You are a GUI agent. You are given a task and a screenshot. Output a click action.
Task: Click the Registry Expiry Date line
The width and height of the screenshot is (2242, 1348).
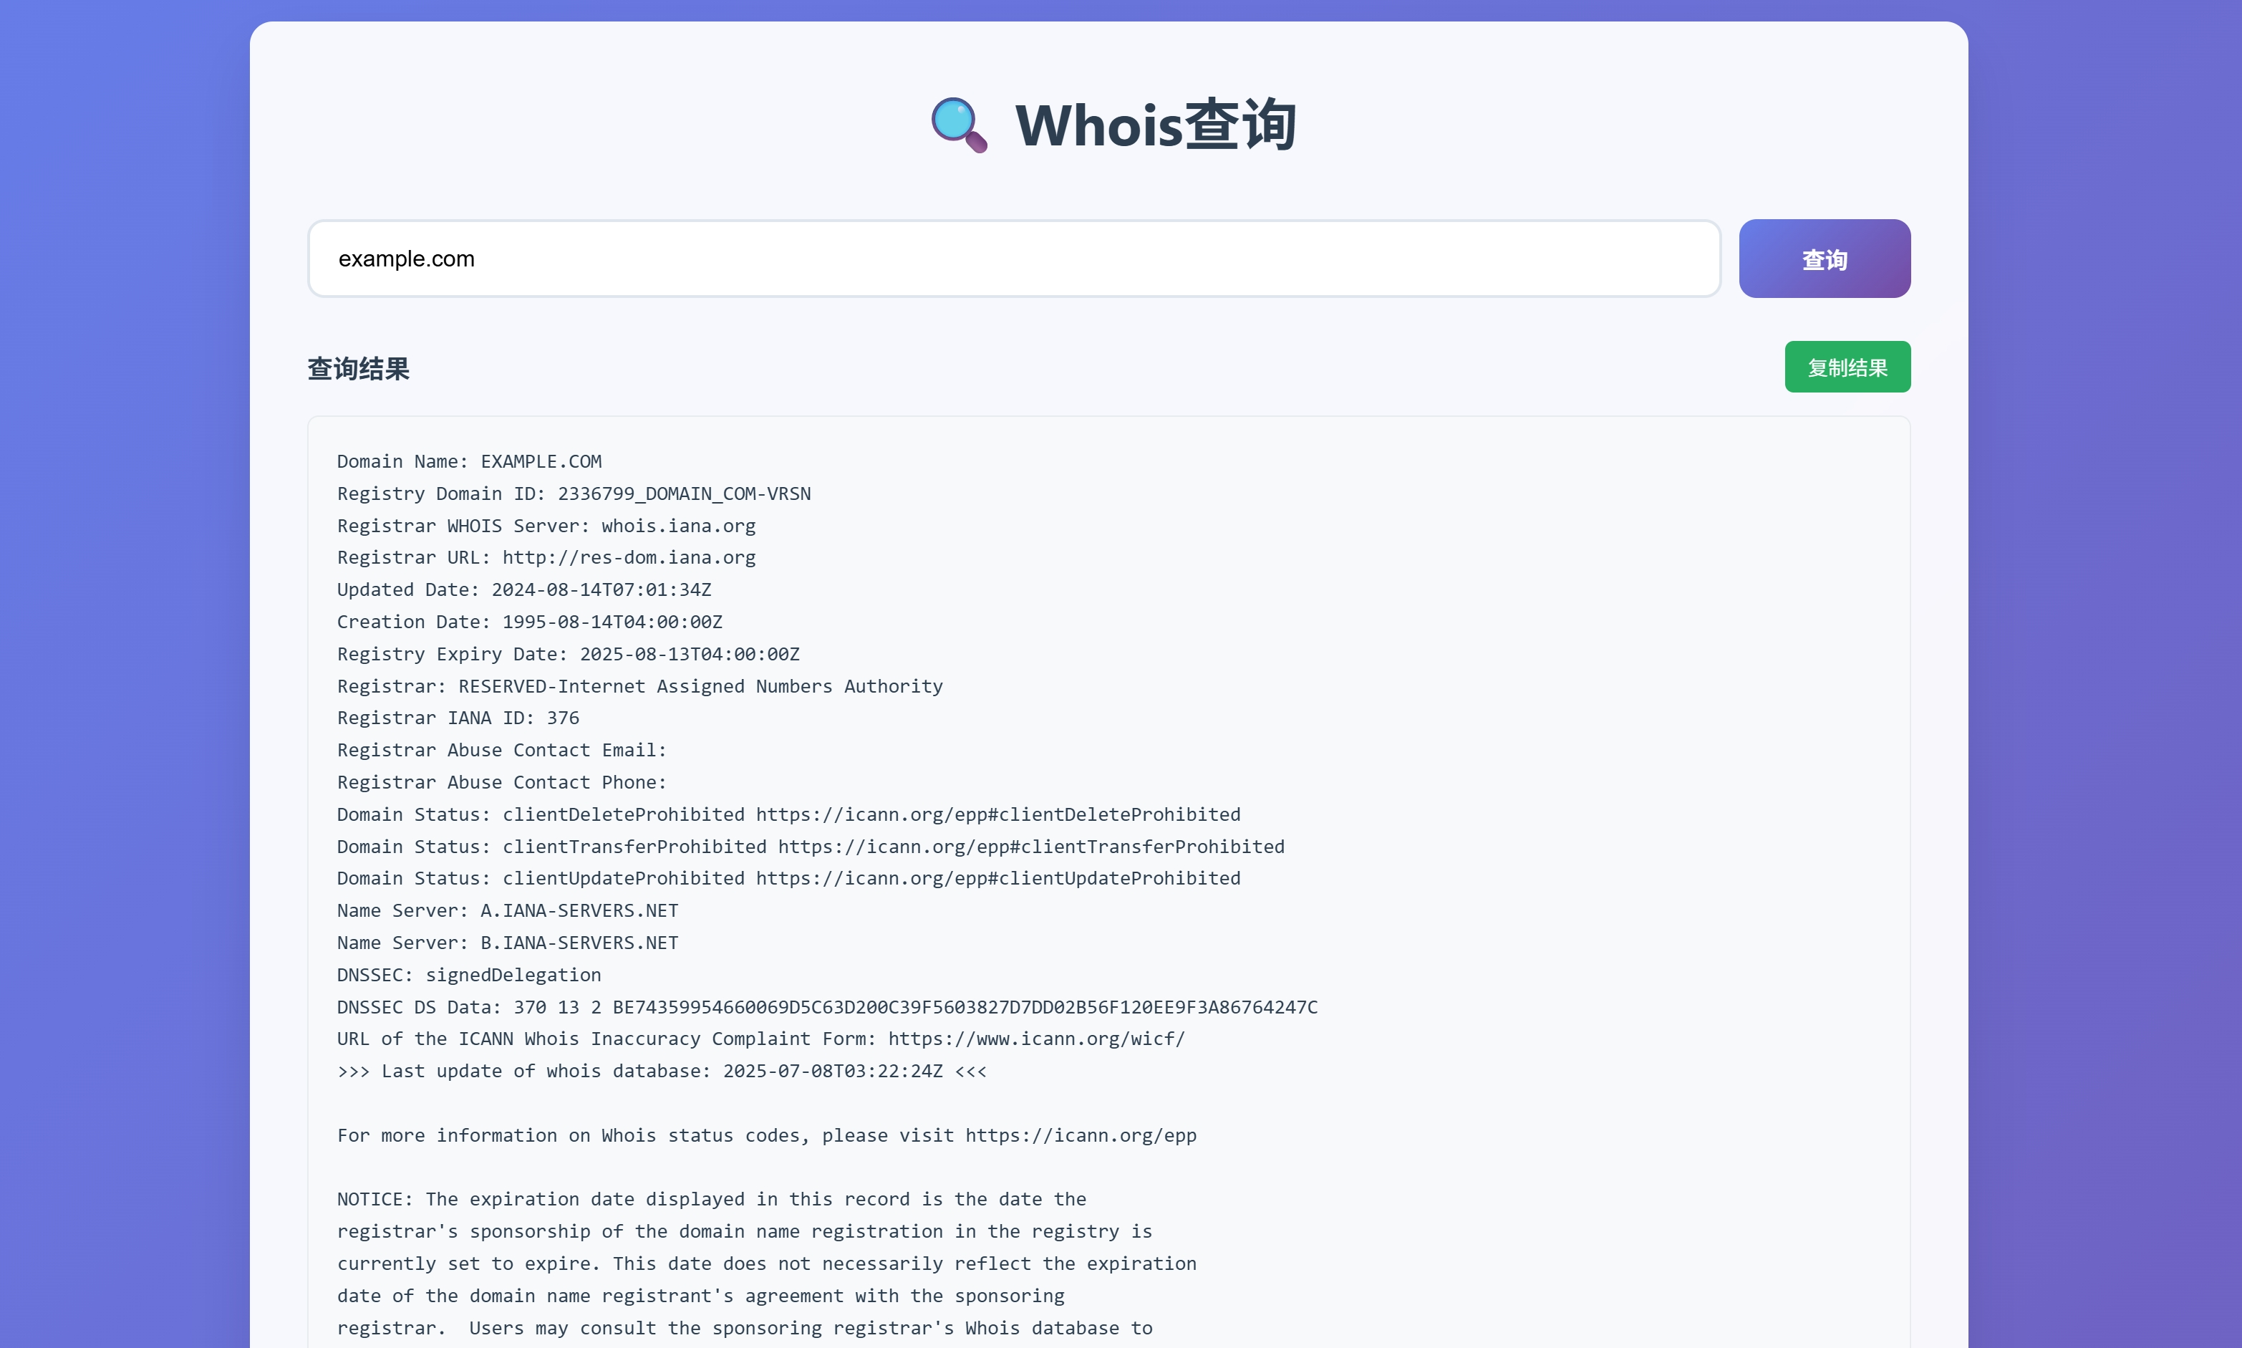[x=568, y=654]
